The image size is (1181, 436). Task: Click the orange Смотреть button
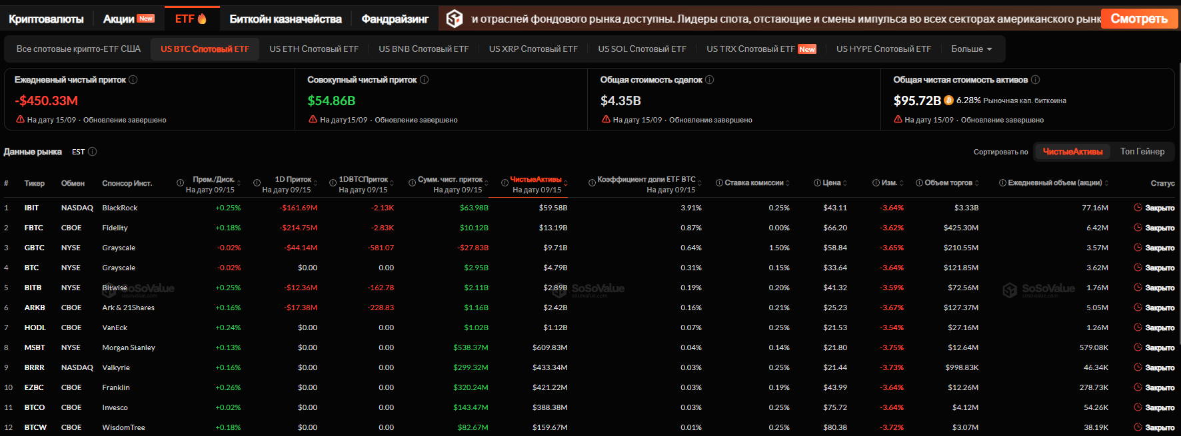(1139, 19)
